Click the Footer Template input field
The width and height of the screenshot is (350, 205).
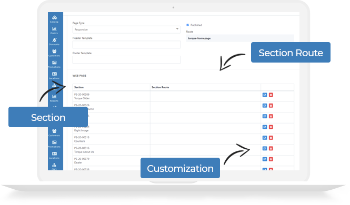(x=126, y=60)
